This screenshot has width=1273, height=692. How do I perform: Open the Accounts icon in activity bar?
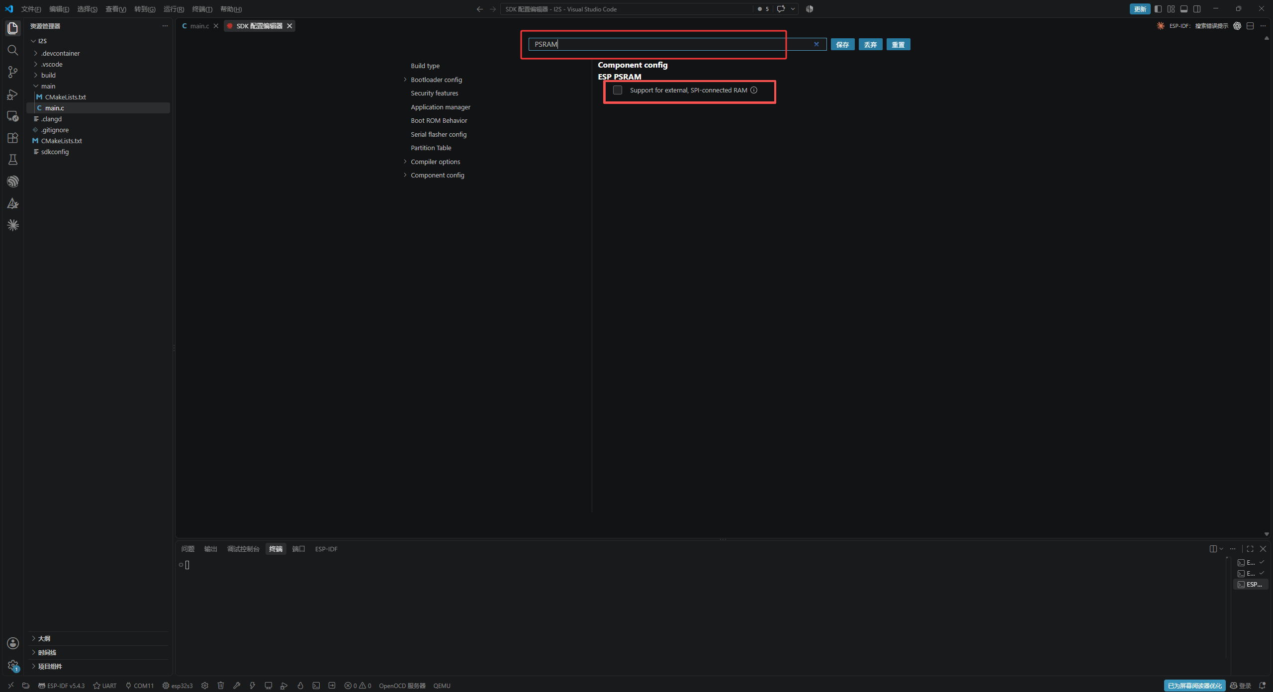pyautogui.click(x=13, y=643)
